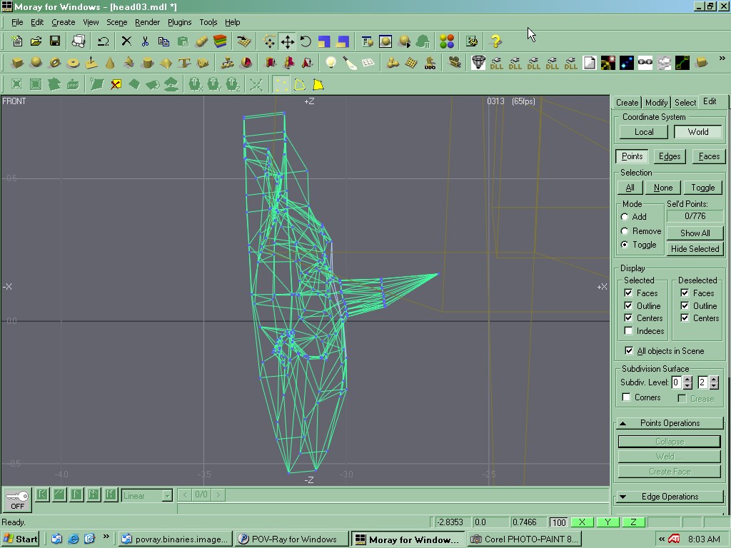Switch to POV-Ray for Windows in taskbar
731x548 pixels.
click(x=293, y=539)
